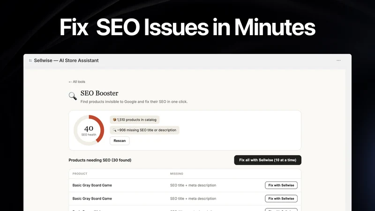This screenshot has height=211, width=375.
Task: Select the first Basic Gray Board Game name
Action: (92, 185)
